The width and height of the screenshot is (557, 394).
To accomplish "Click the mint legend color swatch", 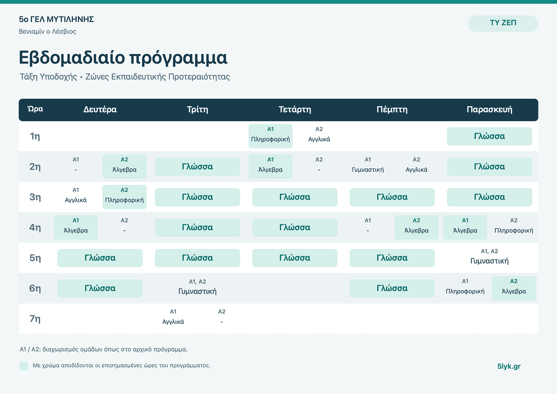I will 24,366.
